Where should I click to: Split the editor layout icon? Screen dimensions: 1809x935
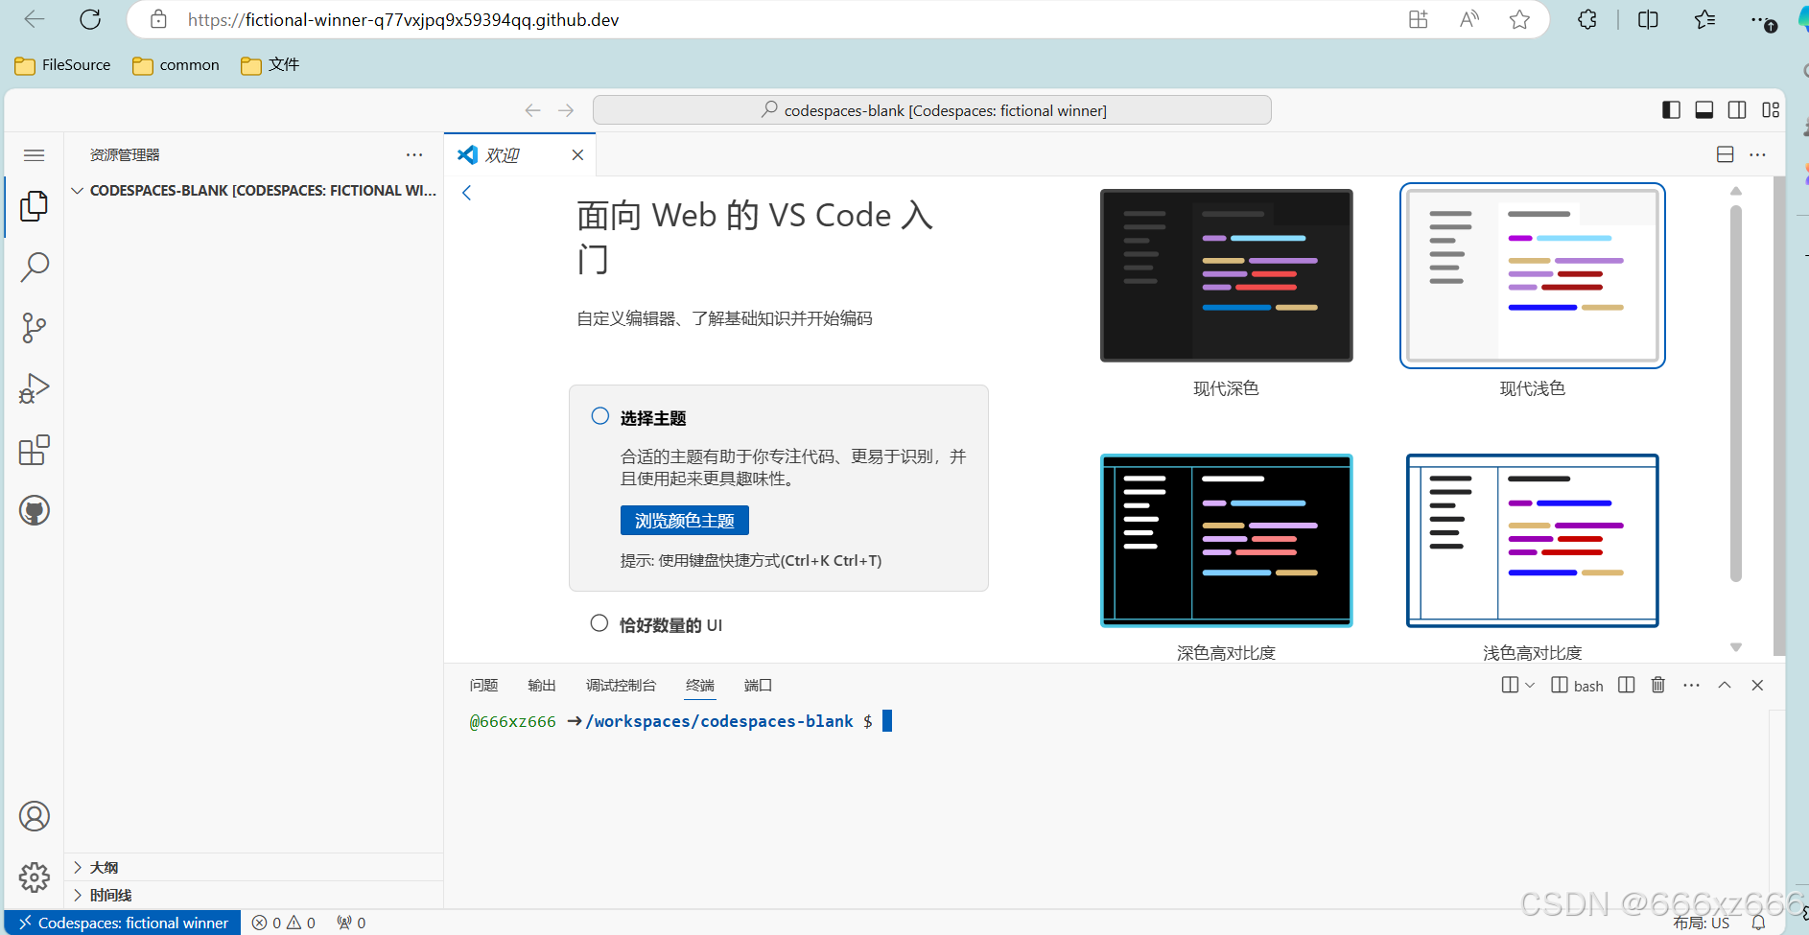(x=1725, y=154)
